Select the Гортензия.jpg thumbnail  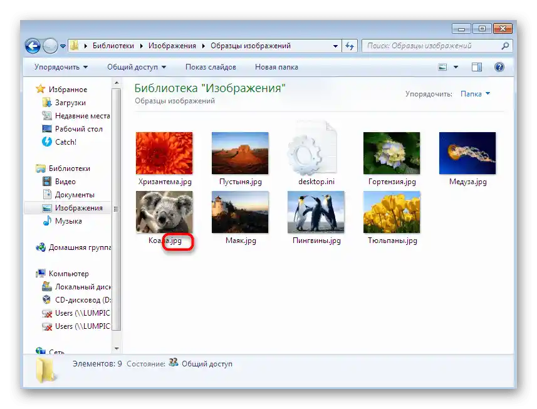pos(392,153)
